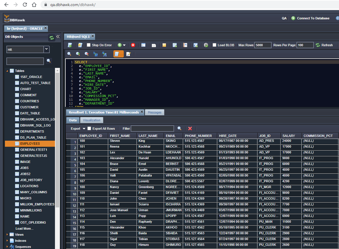Click the convert to lowercase icon

pos(95,54)
